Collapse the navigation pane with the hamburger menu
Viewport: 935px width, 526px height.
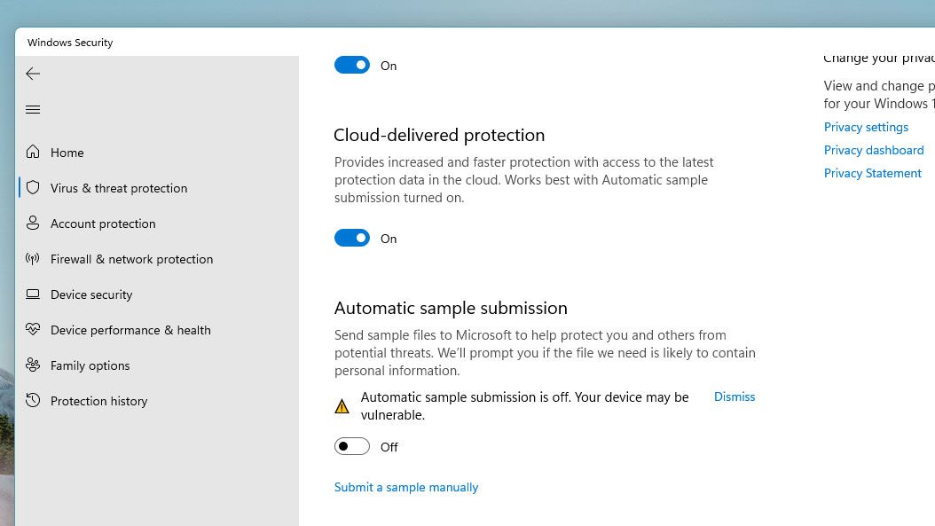33,109
